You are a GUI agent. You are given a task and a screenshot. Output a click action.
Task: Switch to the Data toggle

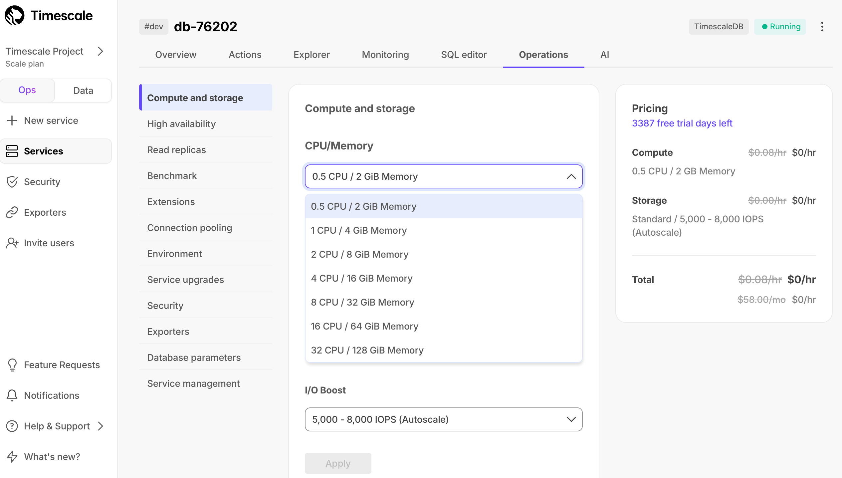[83, 91]
